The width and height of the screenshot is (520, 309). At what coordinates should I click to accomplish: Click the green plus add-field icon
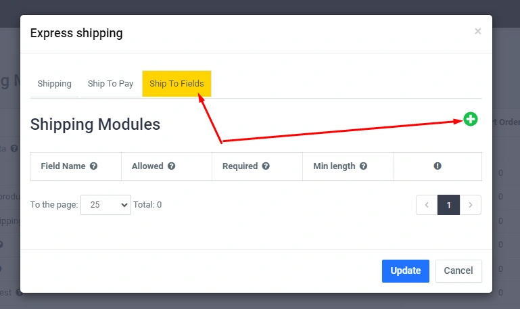pyautogui.click(x=471, y=119)
